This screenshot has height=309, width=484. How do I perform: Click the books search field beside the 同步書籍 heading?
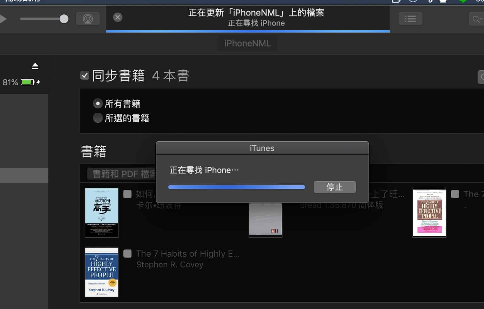pos(481,77)
